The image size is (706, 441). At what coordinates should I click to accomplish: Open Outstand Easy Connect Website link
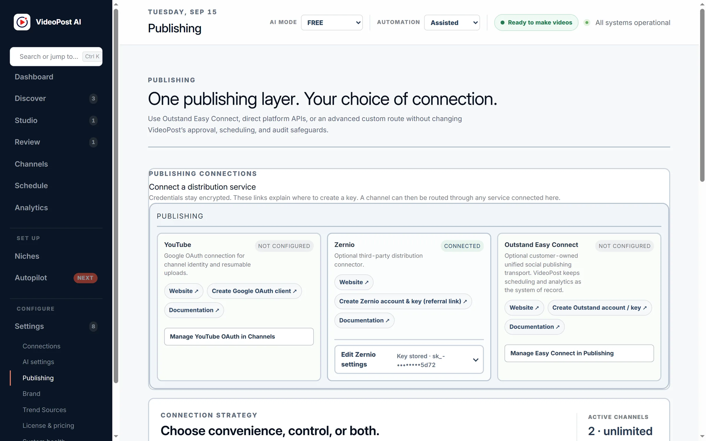click(x=524, y=308)
